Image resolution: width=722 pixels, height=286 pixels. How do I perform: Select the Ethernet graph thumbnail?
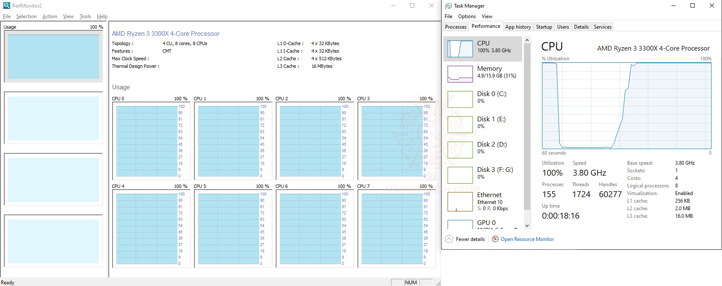tap(460, 202)
